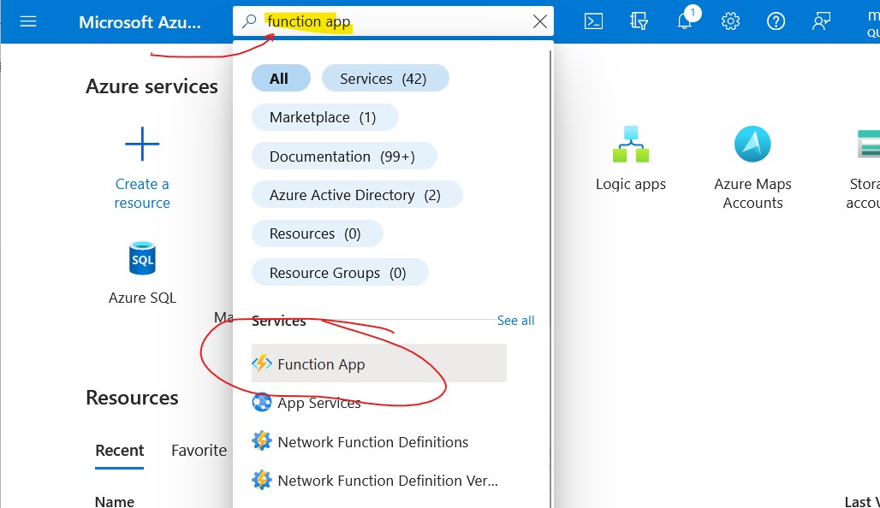Open portal Settings gear
This screenshot has height=508, width=880.
pos(730,21)
